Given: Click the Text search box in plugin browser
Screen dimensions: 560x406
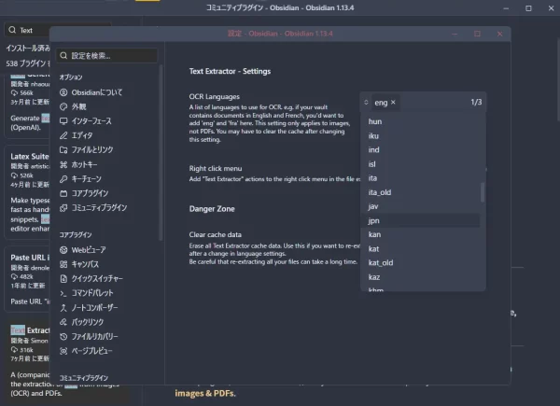Looking at the screenshot, I should [x=27, y=30].
